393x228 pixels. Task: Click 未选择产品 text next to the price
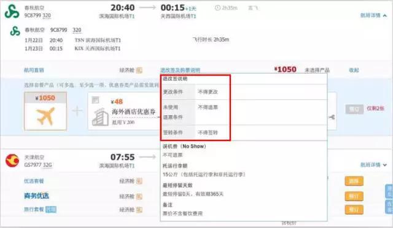(317, 70)
